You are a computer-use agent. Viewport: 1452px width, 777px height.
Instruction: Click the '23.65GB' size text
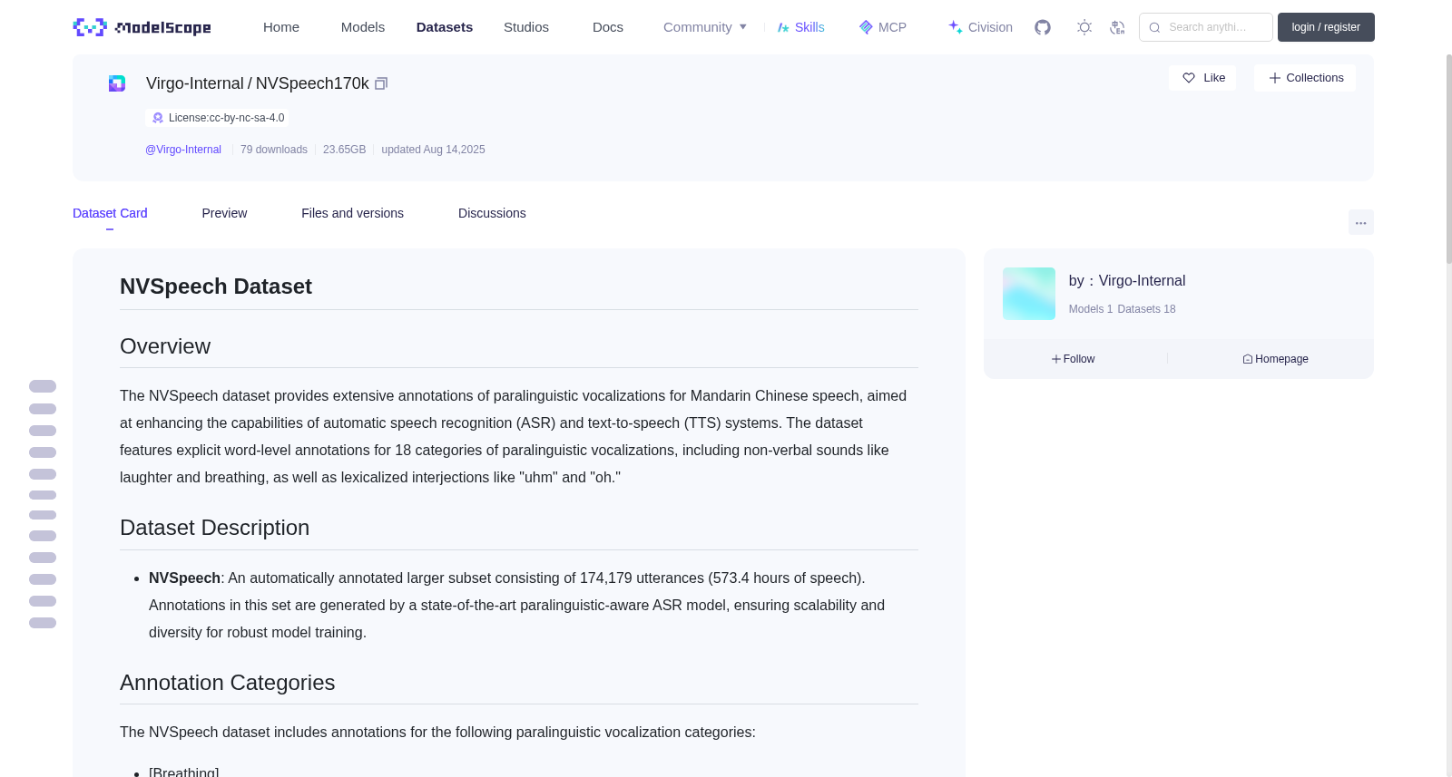click(x=345, y=150)
